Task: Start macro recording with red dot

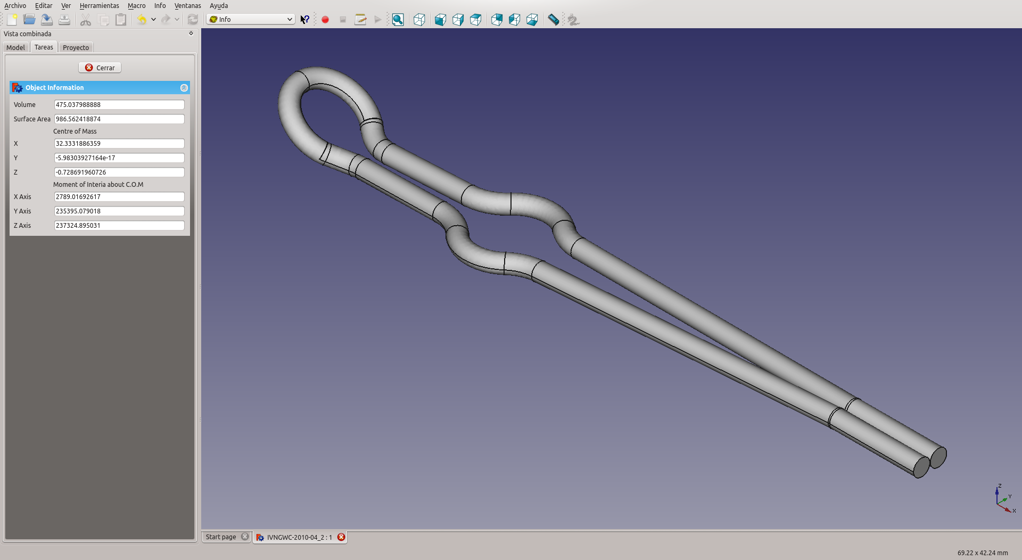Action: pyautogui.click(x=325, y=20)
